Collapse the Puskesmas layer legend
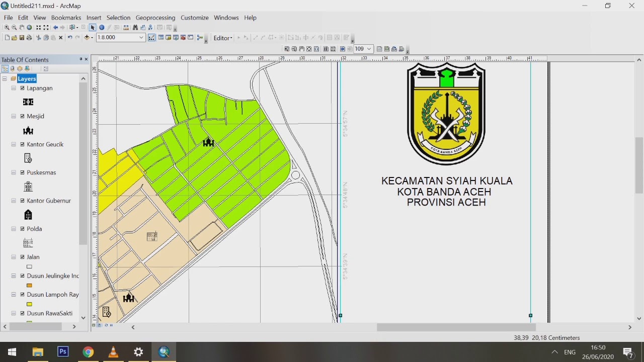The height and width of the screenshot is (362, 644). pos(14,172)
